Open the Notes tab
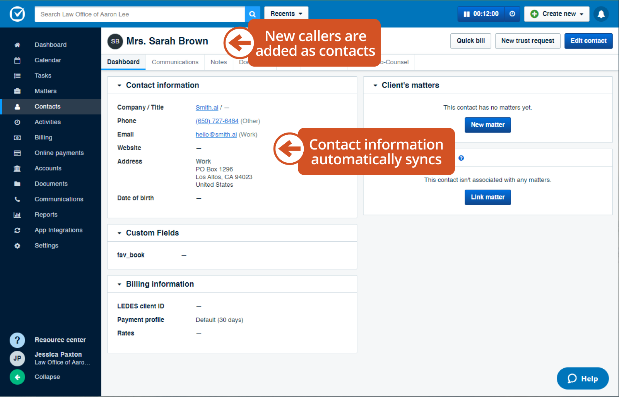This screenshot has height=397, width=619. click(x=219, y=62)
